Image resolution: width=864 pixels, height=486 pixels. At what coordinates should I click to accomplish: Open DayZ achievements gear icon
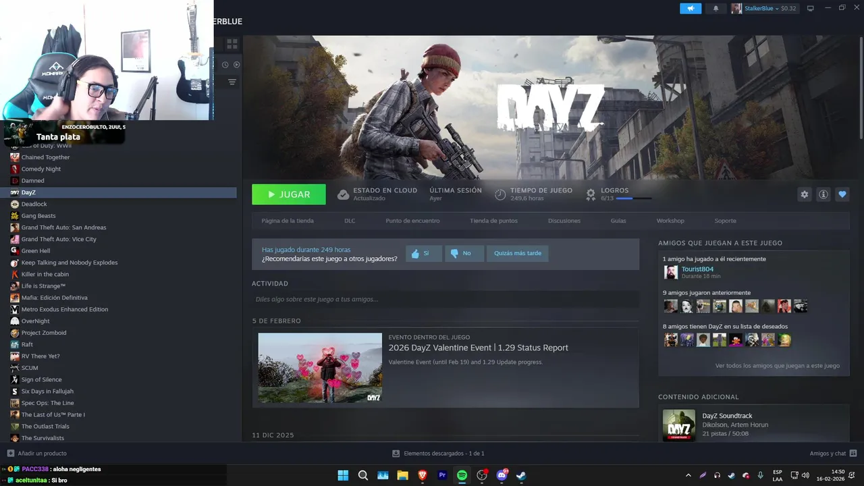(591, 194)
